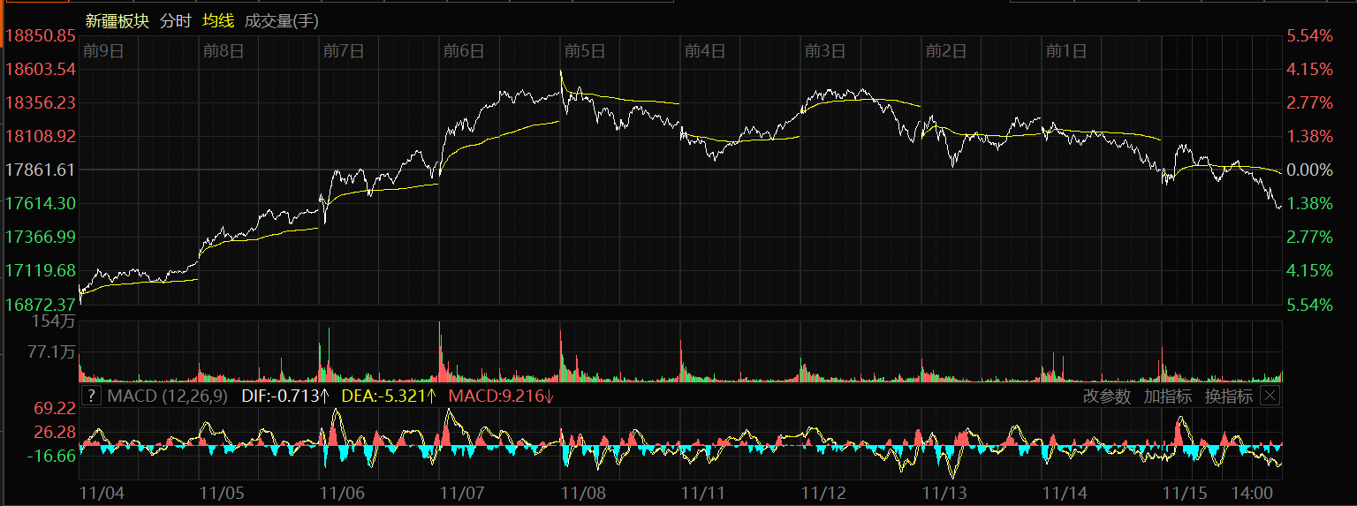The image size is (1357, 506).
Task: Click the 18850.85 price axis value
Action: click(41, 36)
